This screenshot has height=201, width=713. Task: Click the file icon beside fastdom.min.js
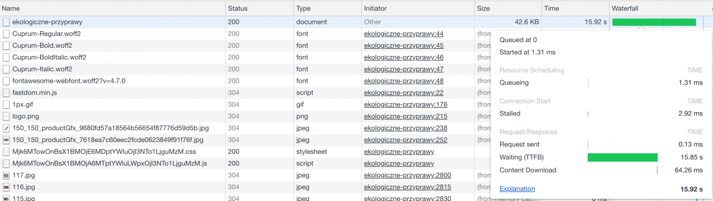point(6,93)
